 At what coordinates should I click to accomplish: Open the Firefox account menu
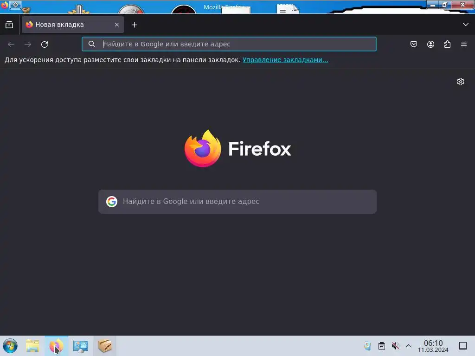[430, 44]
